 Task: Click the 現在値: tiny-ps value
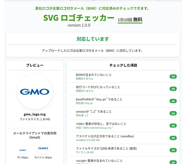(84, 103)
